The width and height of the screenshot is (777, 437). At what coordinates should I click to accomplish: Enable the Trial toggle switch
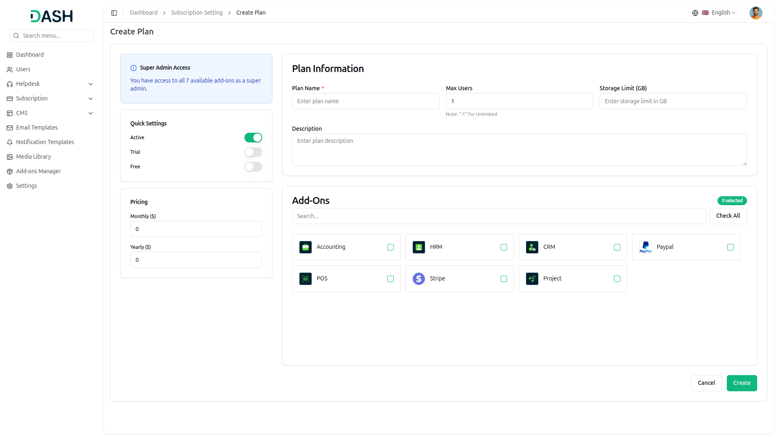253,152
